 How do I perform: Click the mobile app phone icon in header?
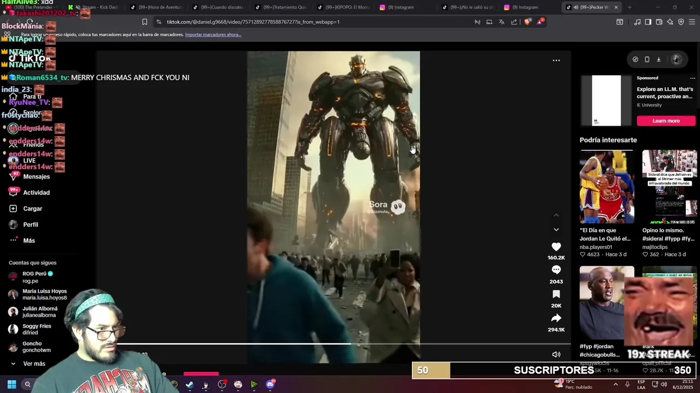coord(647,59)
